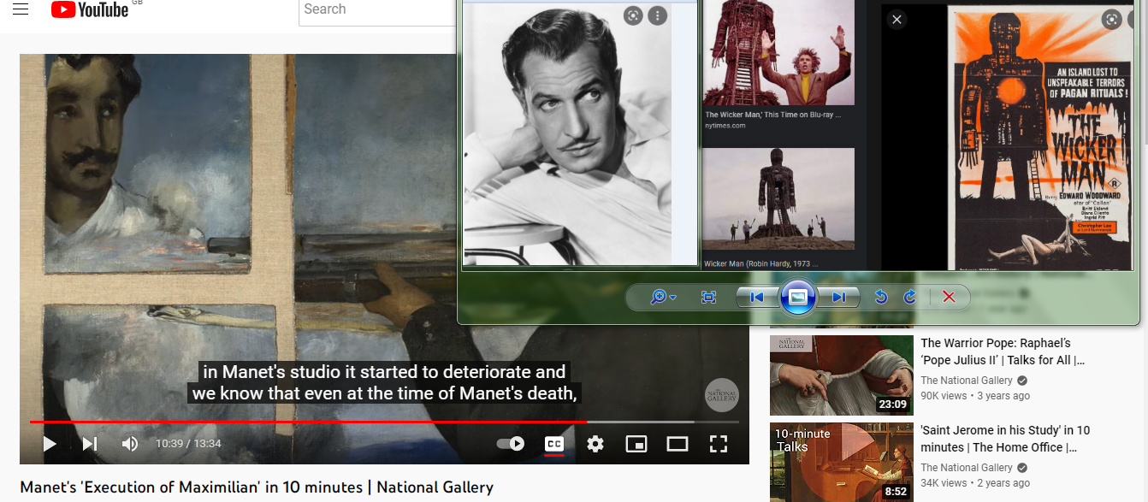The image size is (1148, 502).
Task: Select the Wicker Man Blu-ray image result
Action: tap(778, 53)
